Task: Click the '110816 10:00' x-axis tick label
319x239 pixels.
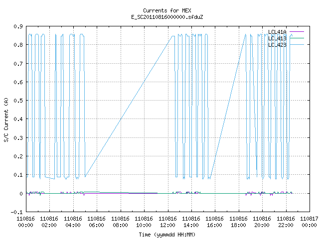Action: pyautogui.click(x=144, y=222)
